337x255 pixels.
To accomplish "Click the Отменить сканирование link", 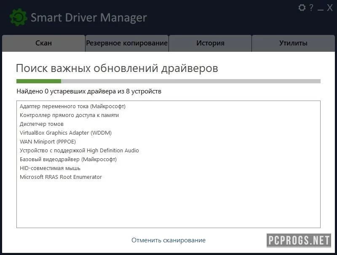I will (168, 240).
